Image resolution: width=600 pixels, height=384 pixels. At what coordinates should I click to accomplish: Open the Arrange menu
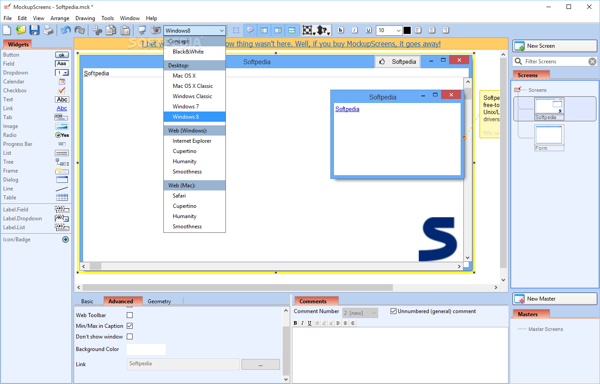(60, 18)
